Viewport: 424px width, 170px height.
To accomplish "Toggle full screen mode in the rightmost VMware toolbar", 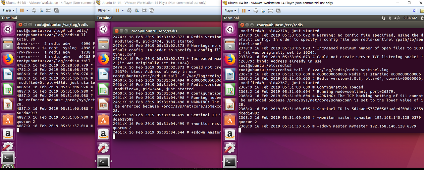I will click(x=271, y=11).
